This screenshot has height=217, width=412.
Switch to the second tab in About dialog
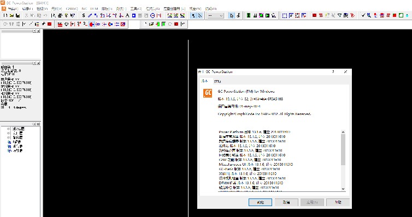[217, 81]
